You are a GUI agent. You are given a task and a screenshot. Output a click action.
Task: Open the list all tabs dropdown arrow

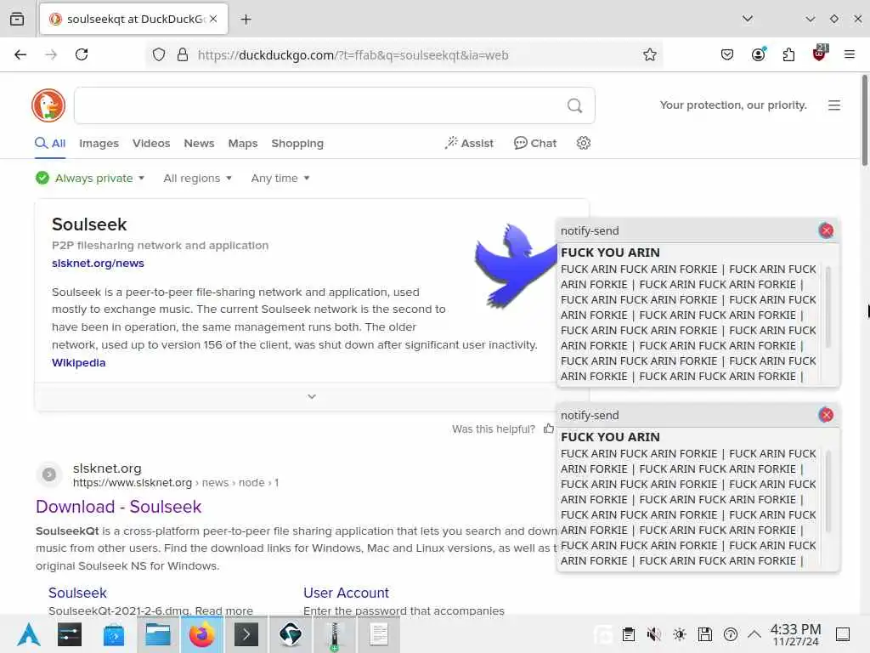click(x=748, y=19)
